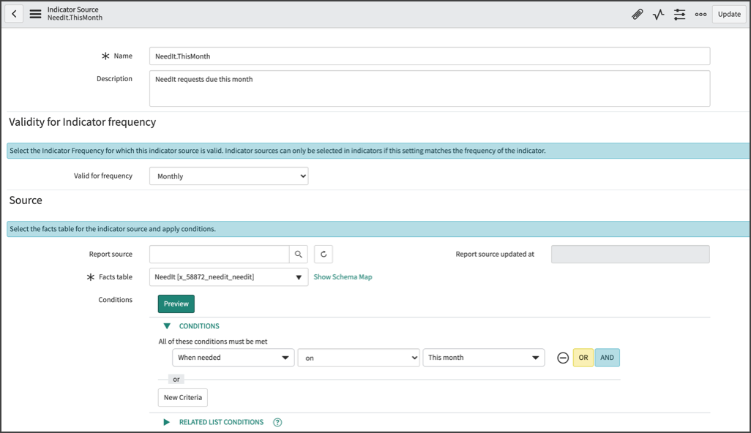The width and height of the screenshot is (751, 433).
Task: Toggle AND on the condition row
Action: click(x=607, y=358)
